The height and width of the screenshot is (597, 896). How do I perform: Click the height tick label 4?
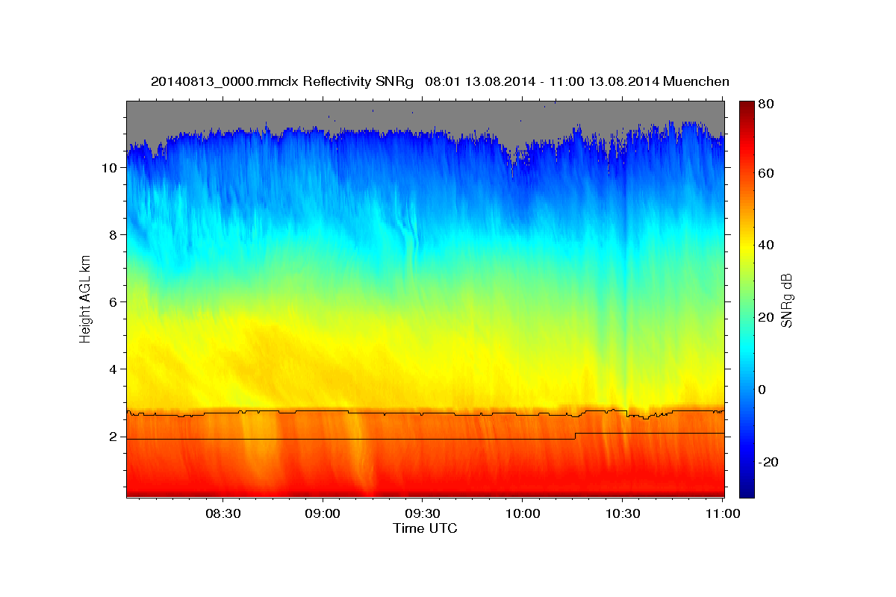pyautogui.click(x=113, y=369)
